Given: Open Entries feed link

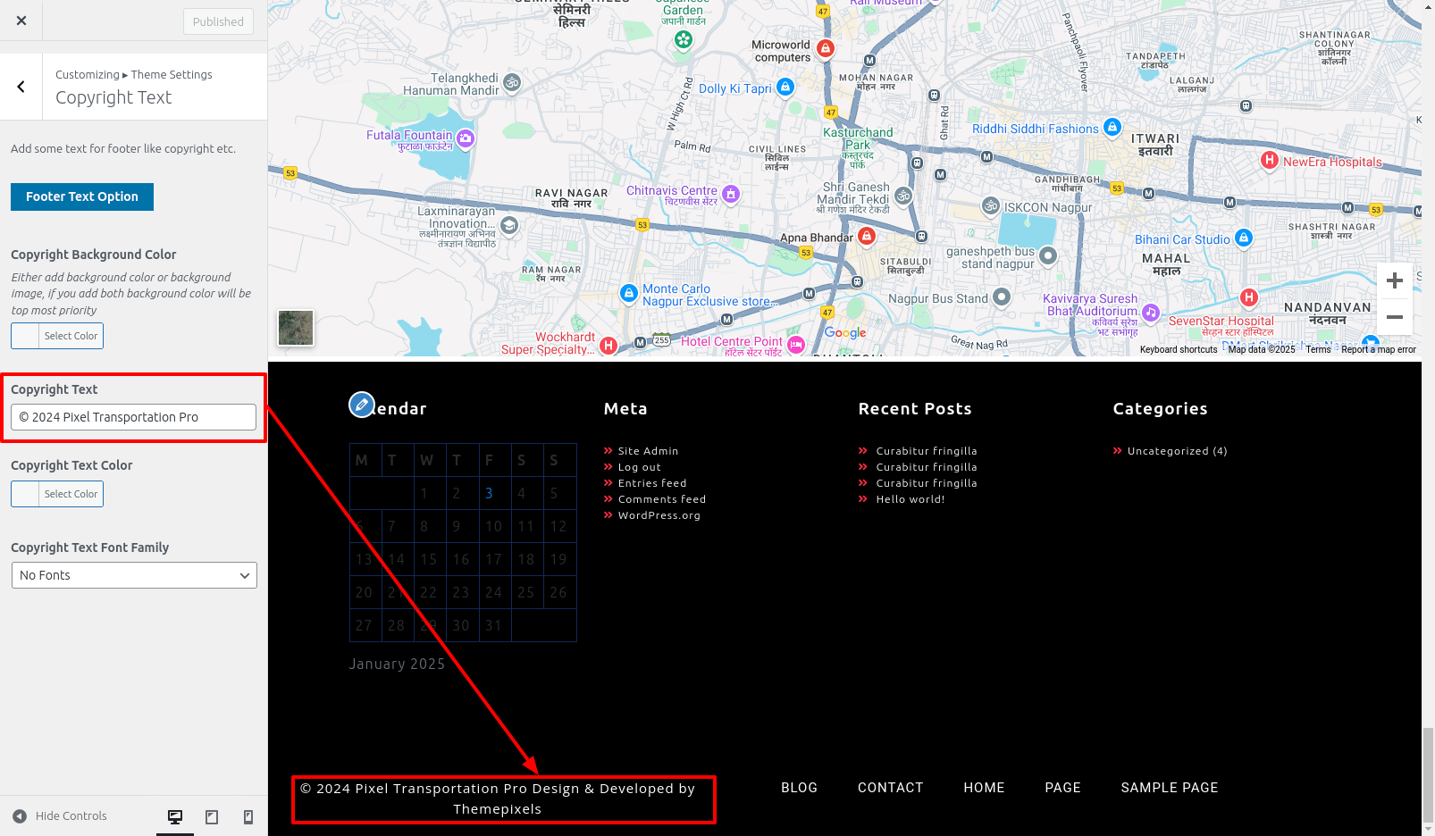Looking at the screenshot, I should tap(652, 483).
